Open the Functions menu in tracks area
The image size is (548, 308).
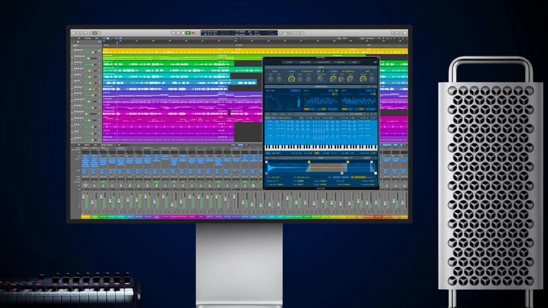(x=88, y=38)
